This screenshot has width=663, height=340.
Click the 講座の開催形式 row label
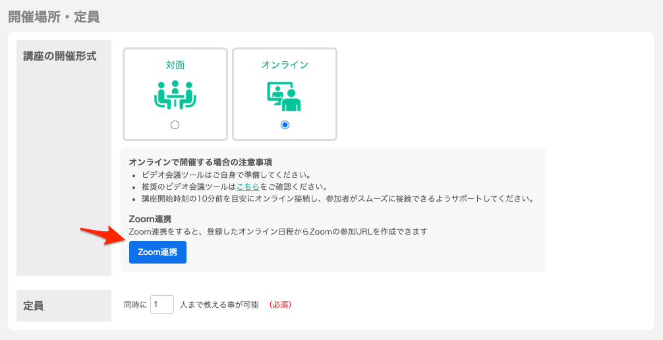pyautogui.click(x=59, y=56)
